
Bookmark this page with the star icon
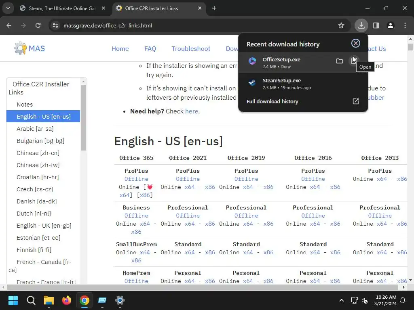click(341, 25)
